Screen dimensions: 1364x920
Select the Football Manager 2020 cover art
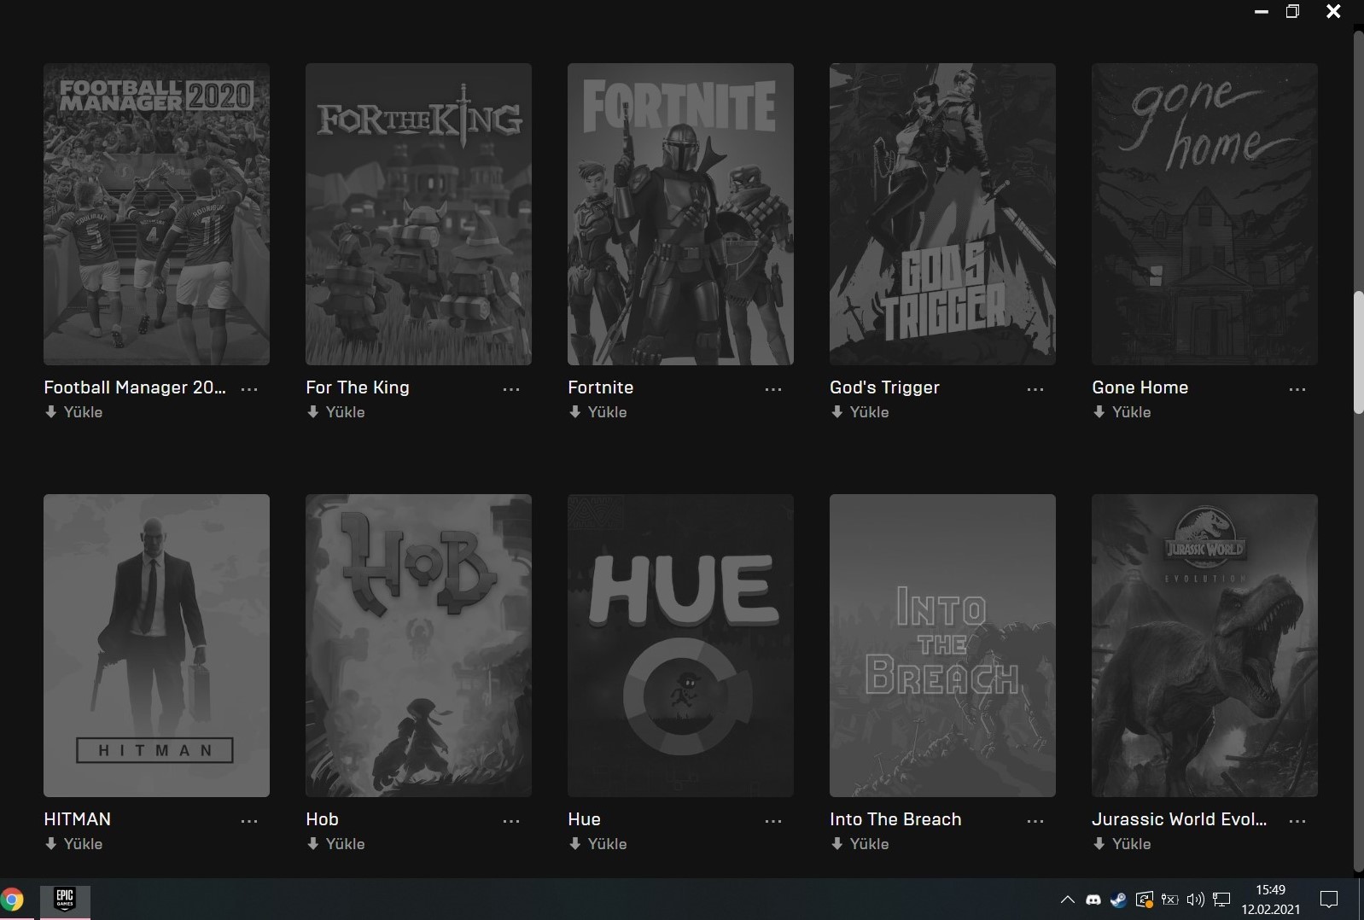pos(156,214)
